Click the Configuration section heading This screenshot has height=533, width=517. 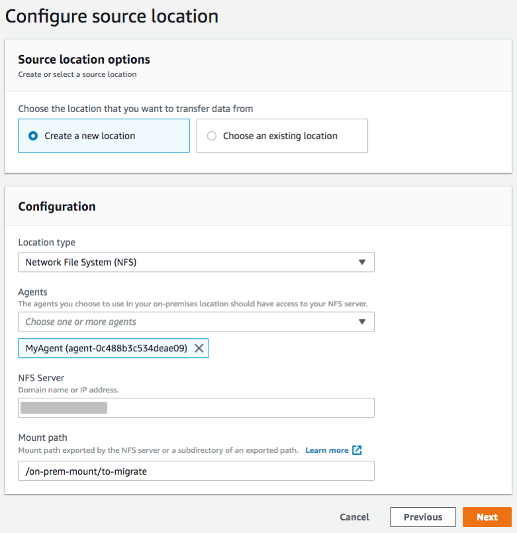click(x=57, y=206)
